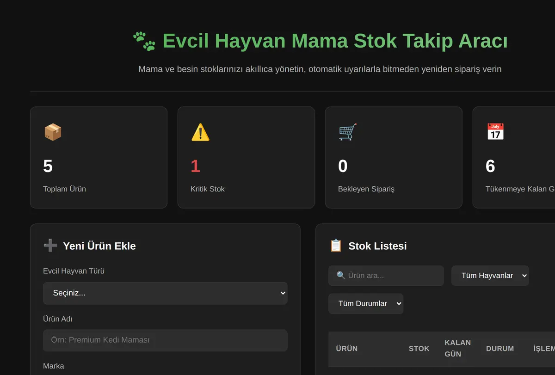Click the Ürün Adı text input

pyautogui.click(x=165, y=340)
